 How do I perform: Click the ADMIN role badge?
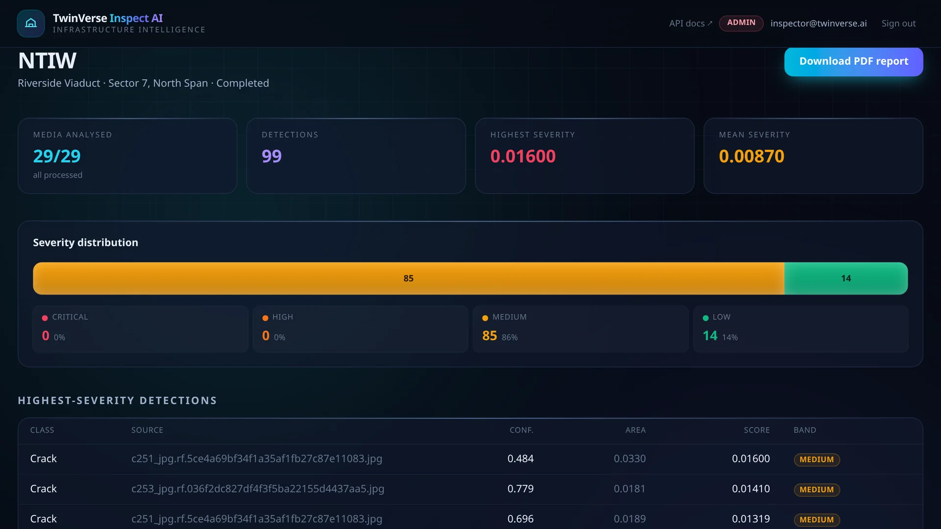tap(741, 23)
